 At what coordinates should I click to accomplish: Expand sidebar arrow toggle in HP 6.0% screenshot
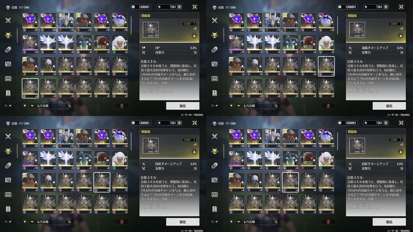[8, 106]
